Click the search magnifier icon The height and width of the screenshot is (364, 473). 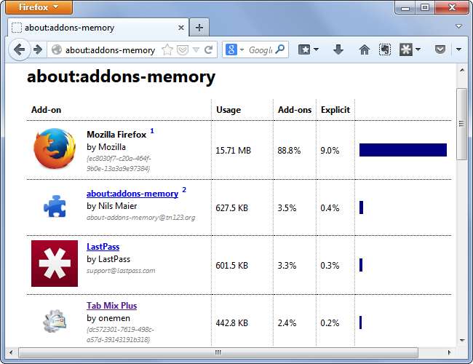pos(280,50)
